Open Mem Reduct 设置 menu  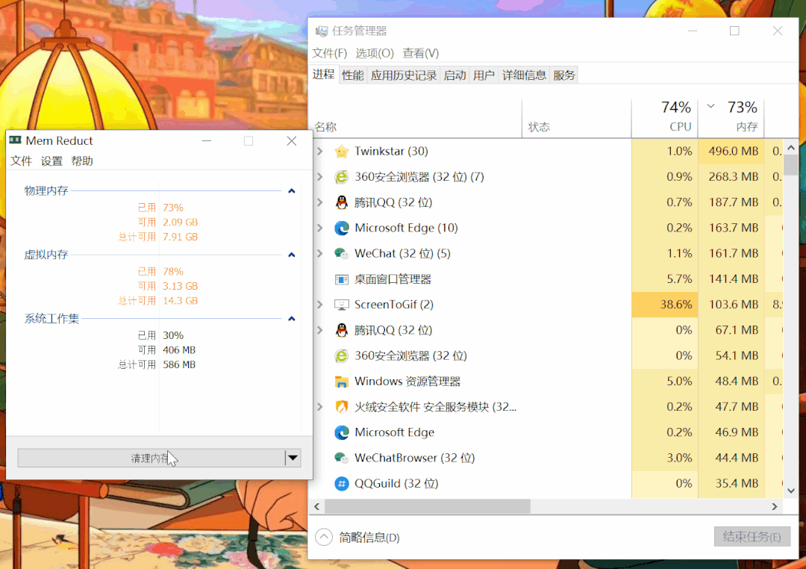coord(51,161)
